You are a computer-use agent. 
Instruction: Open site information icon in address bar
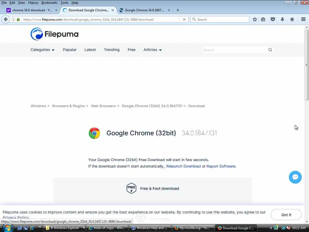click(x=13, y=19)
